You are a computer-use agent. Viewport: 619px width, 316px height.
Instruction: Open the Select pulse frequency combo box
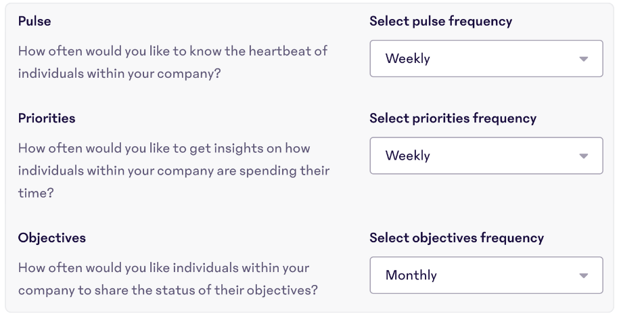click(x=486, y=58)
